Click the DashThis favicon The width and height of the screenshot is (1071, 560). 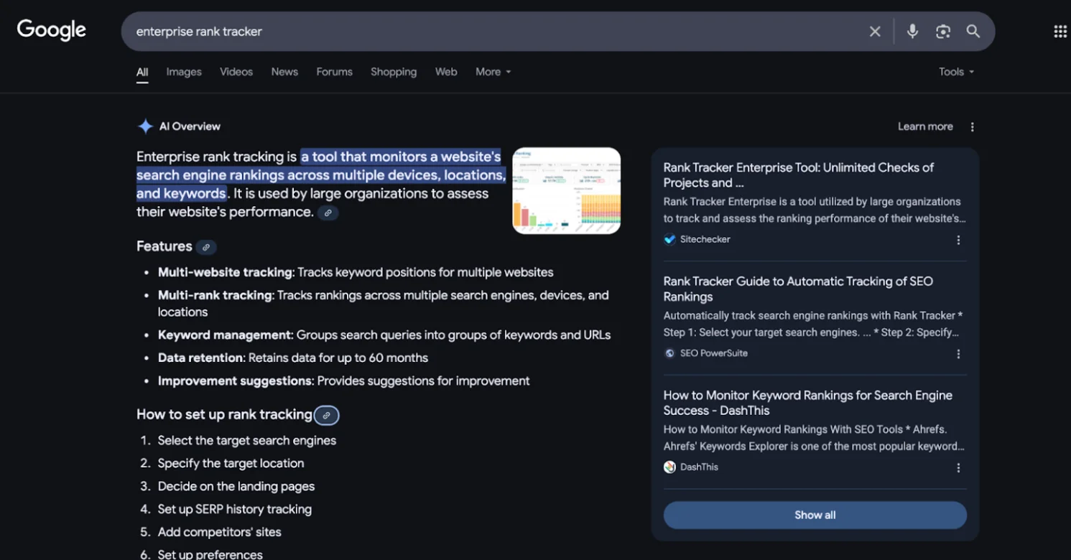point(668,467)
